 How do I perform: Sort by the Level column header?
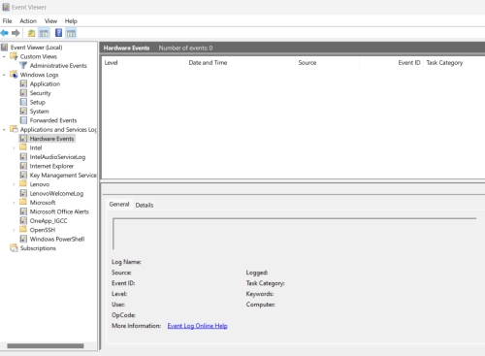pyautogui.click(x=144, y=62)
